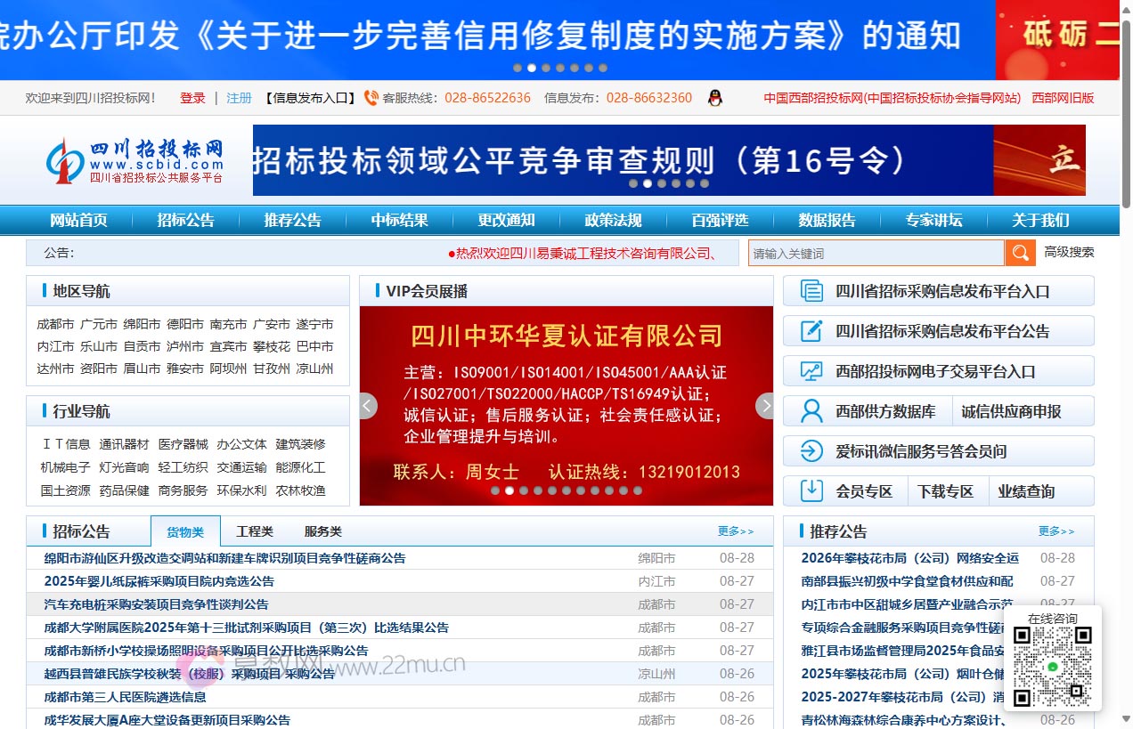Open the 政策法规 menu item
The height and width of the screenshot is (729, 1133).
click(612, 221)
